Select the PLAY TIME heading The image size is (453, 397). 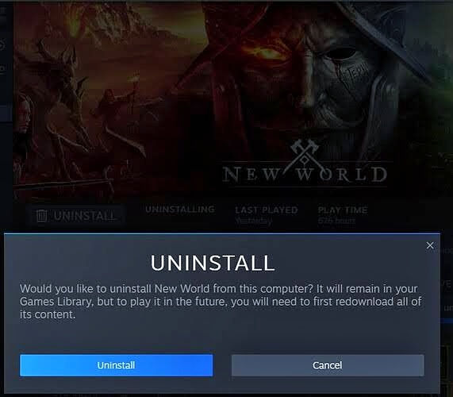click(x=343, y=210)
